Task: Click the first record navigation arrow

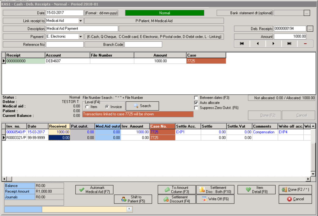Action: (242, 44)
